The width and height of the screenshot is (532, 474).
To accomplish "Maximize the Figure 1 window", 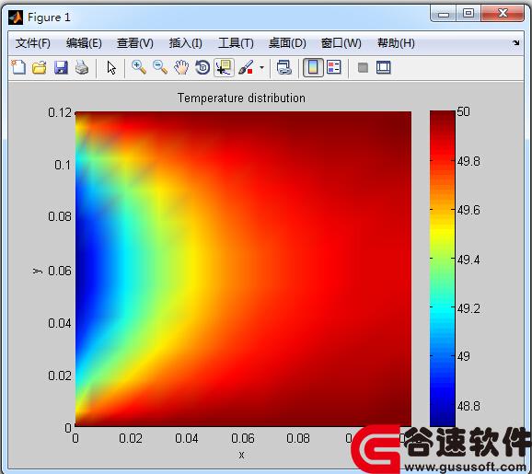I will pyautogui.click(x=468, y=14).
